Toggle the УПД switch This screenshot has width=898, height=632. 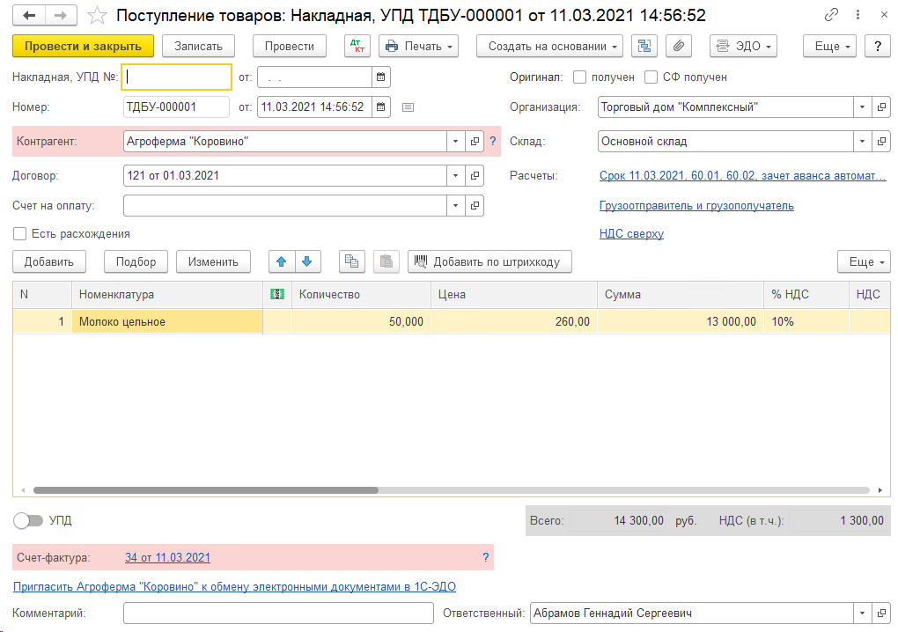click(x=28, y=520)
